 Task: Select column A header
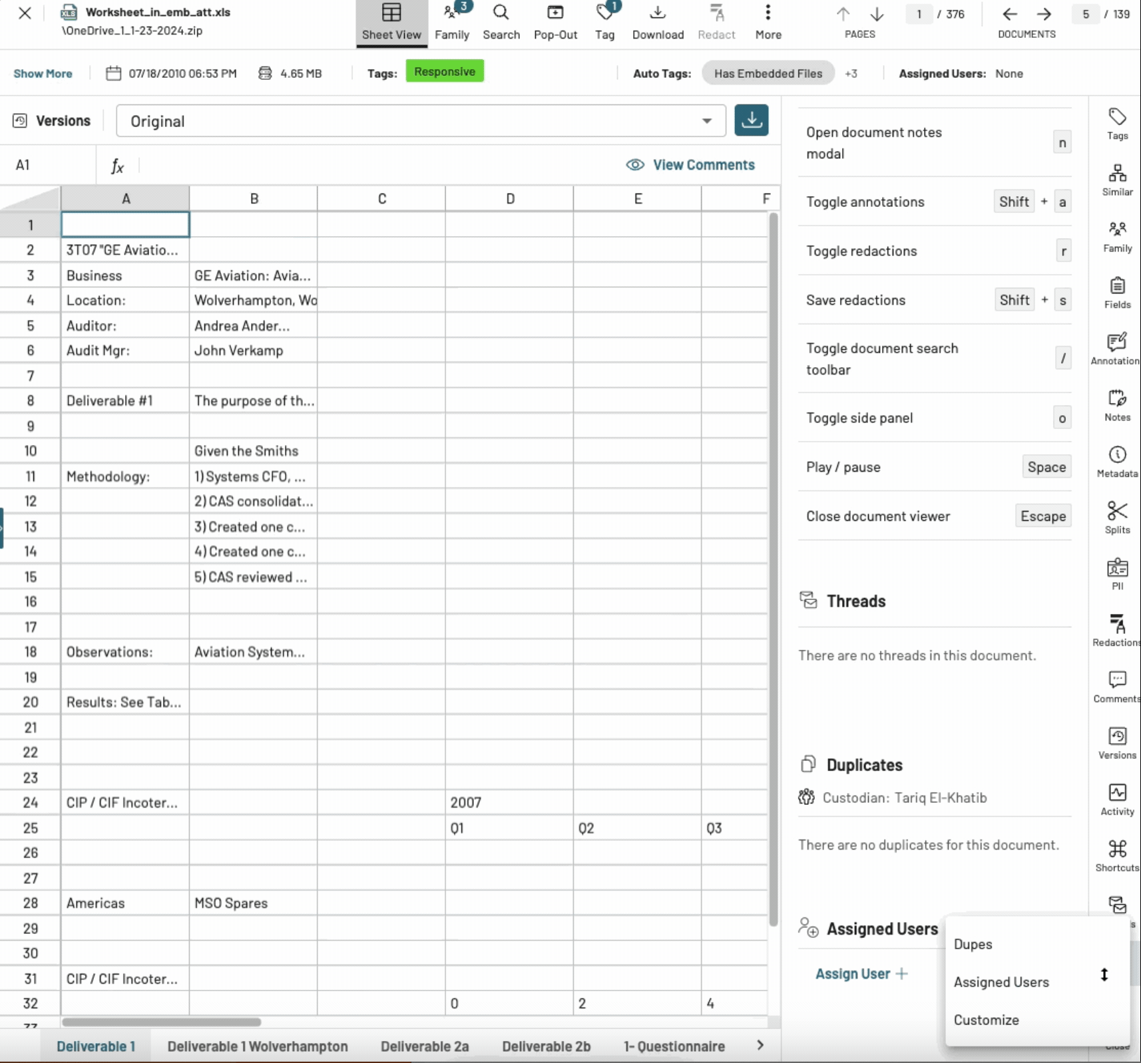pyautogui.click(x=126, y=199)
